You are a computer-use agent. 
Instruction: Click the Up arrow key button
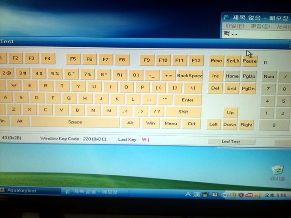pyautogui.click(x=231, y=113)
